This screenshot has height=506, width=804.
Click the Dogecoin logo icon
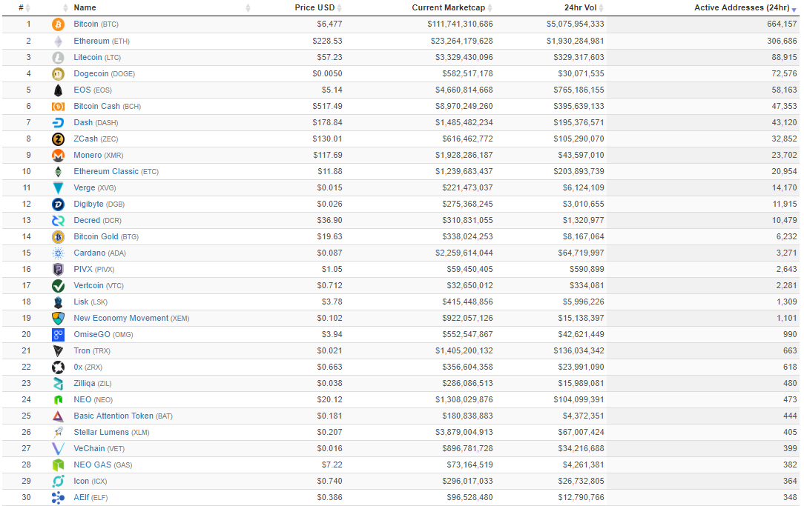coord(58,74)
